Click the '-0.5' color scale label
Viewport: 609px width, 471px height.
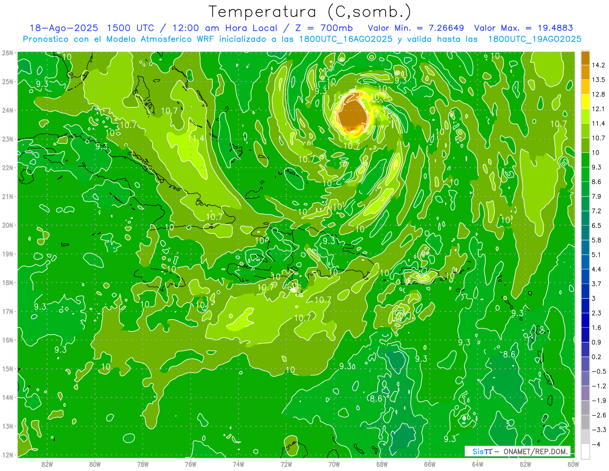point(599,371)
